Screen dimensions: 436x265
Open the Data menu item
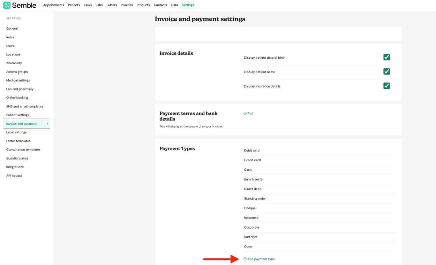174,5
